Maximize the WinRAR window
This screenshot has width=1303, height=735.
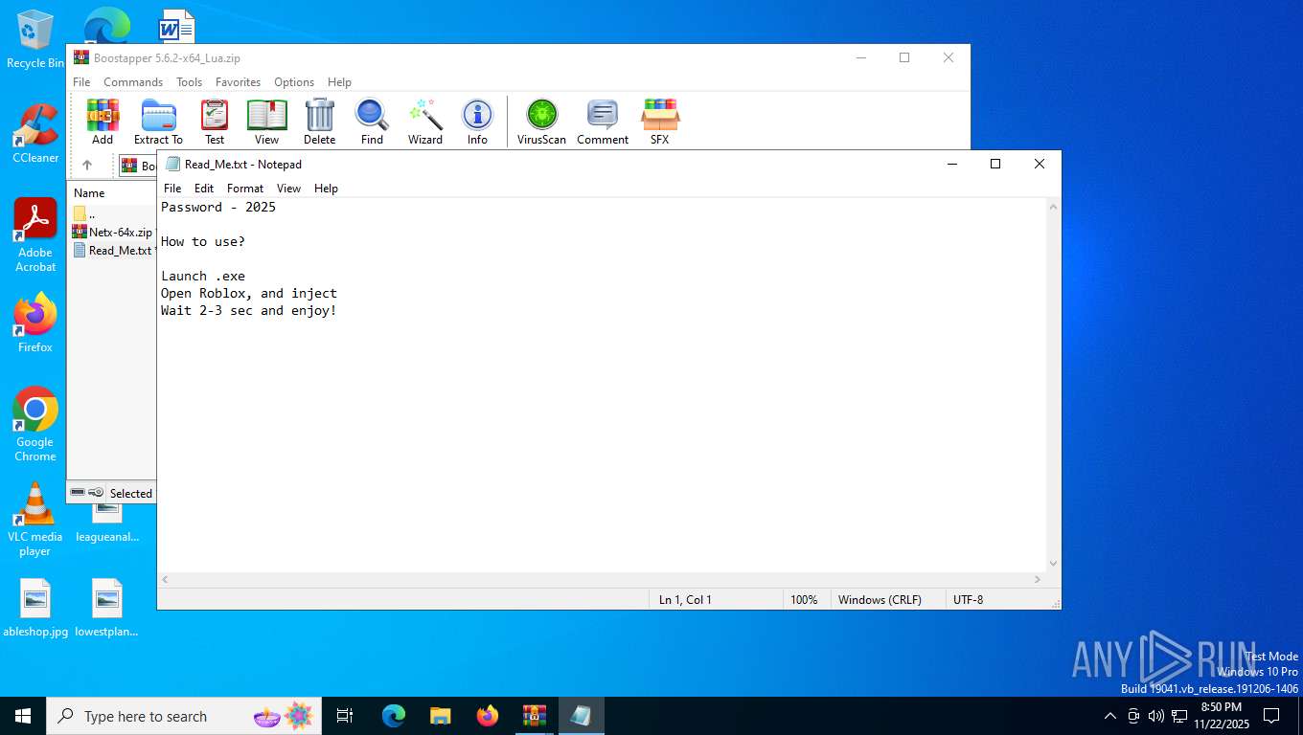[904, 57]
